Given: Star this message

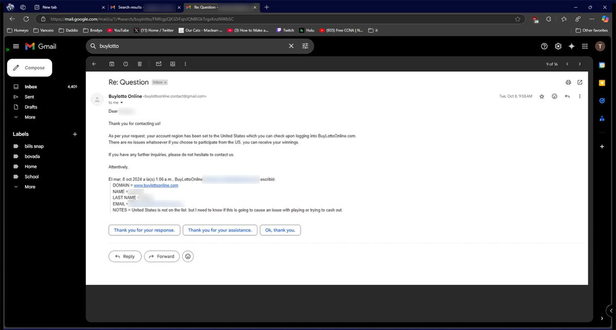Looking at the screenshot, I should (x=542, y=96).
